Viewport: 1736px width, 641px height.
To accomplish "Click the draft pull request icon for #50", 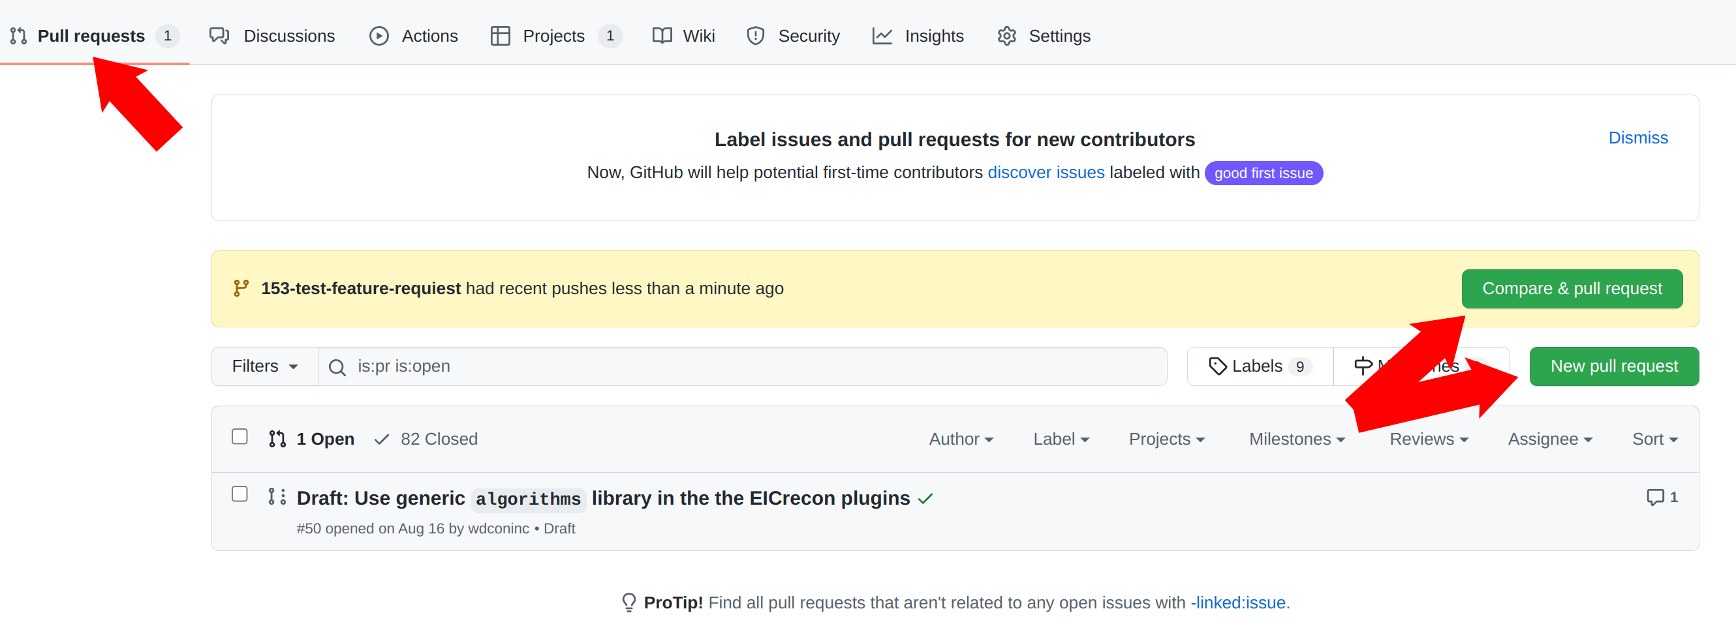I will 277,497.
